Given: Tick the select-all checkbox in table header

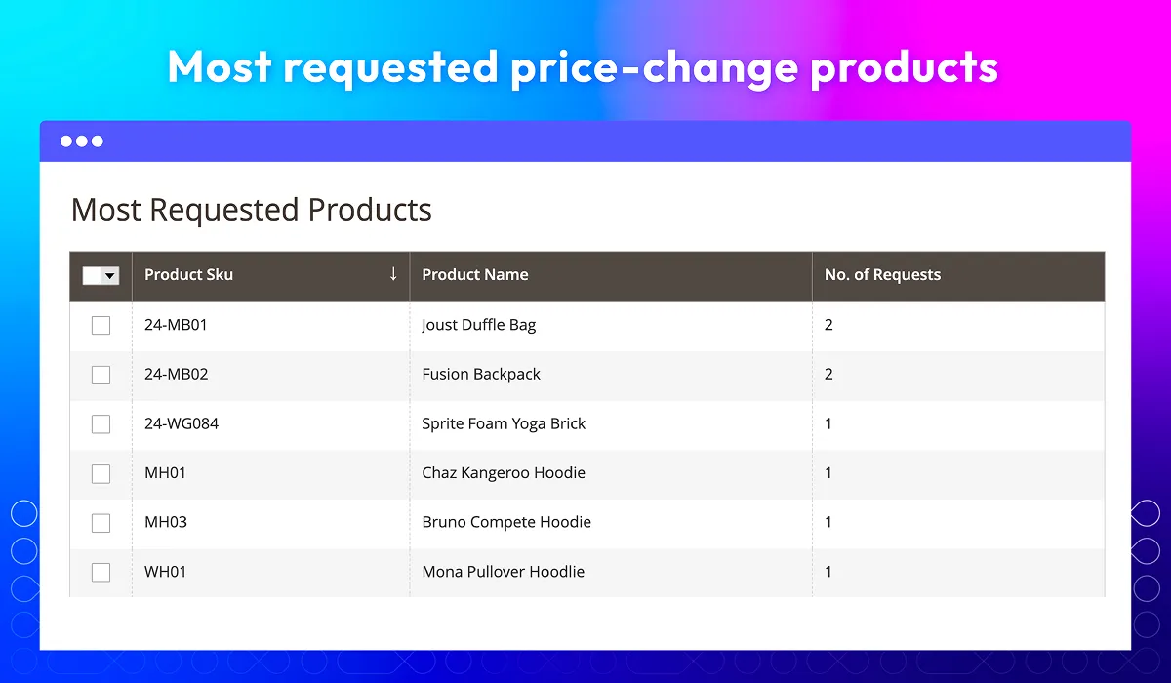Looking at the screenshot, I should click(92, 276).
